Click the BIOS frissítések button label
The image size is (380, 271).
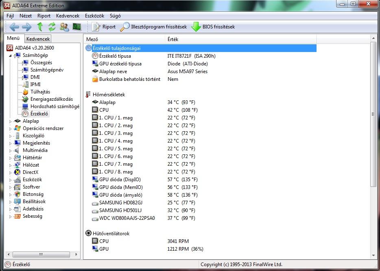(218, 27)
